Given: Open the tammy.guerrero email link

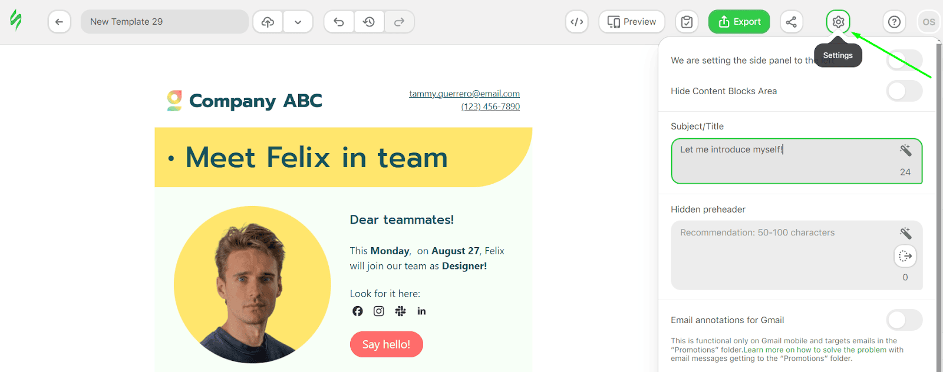Looking at the screenshot, I should click(x=464, y=93).
